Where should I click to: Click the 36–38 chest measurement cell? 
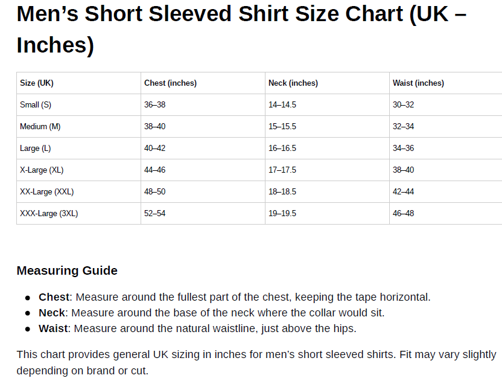tap(154, 105)
